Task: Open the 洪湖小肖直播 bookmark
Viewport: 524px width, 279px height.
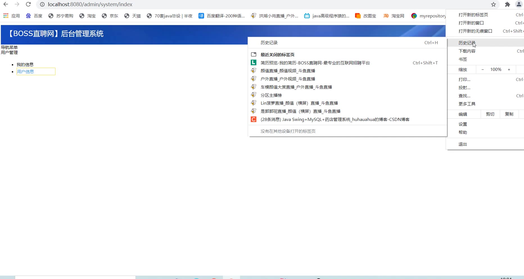Action: click(x=274, y=16)
